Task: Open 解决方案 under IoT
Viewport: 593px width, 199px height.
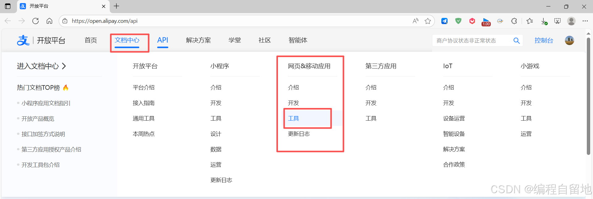Action: [454, 149]
